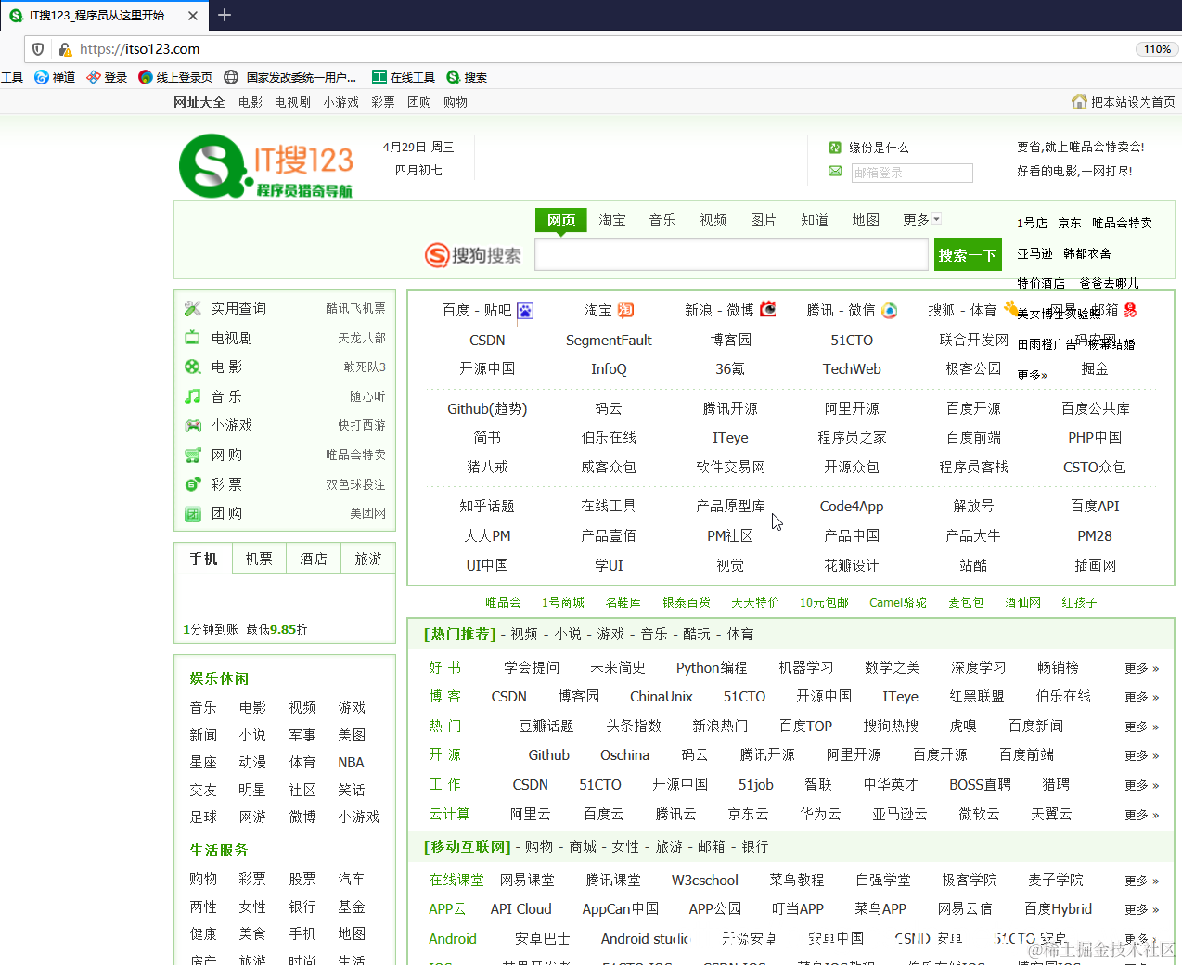Click the 实用查询 tools icon
Screen dimensions: 1182x965
click(x=193, y=308)
